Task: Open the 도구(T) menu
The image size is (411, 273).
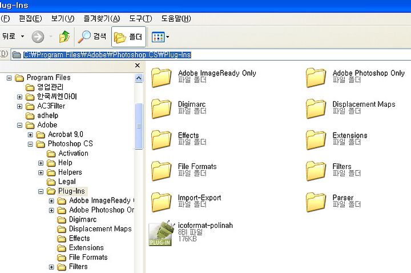Action: click(140, 19)
